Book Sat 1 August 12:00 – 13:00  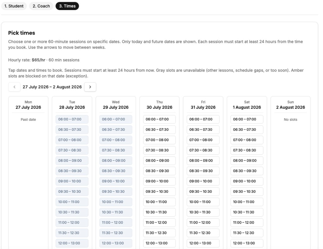coord(247,243)
